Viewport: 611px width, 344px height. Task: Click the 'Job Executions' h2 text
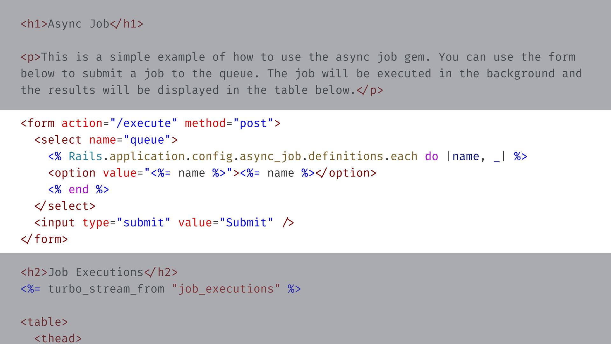coord(95,272)
